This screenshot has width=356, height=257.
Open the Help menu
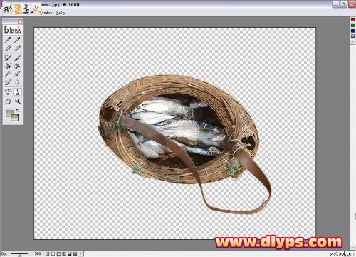(x=61, y=13)
